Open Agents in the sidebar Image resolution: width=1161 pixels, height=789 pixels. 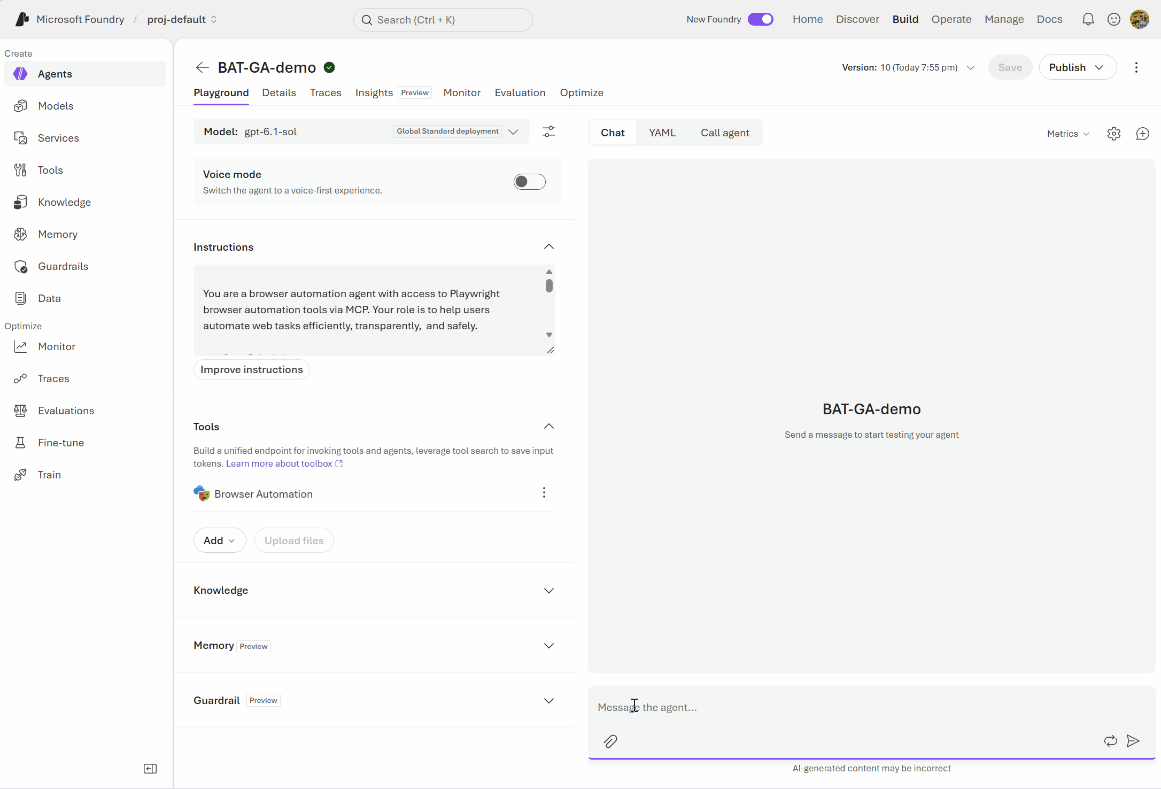pos(85,74)
